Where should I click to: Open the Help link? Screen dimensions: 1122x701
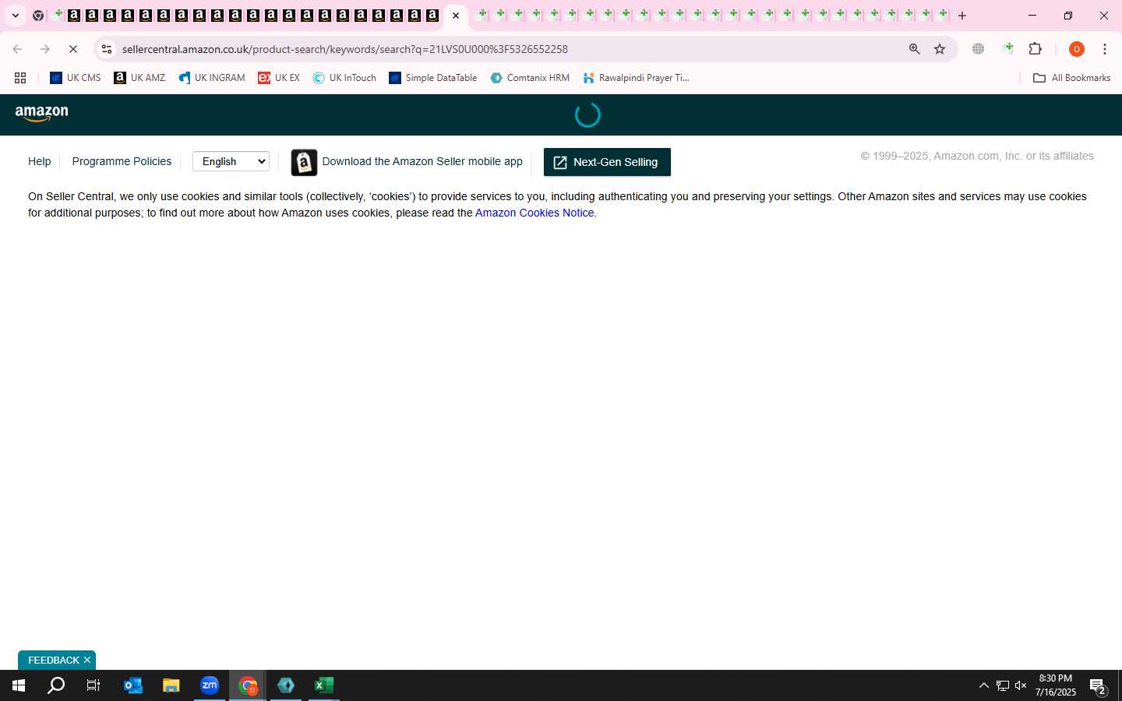point(39,161)
